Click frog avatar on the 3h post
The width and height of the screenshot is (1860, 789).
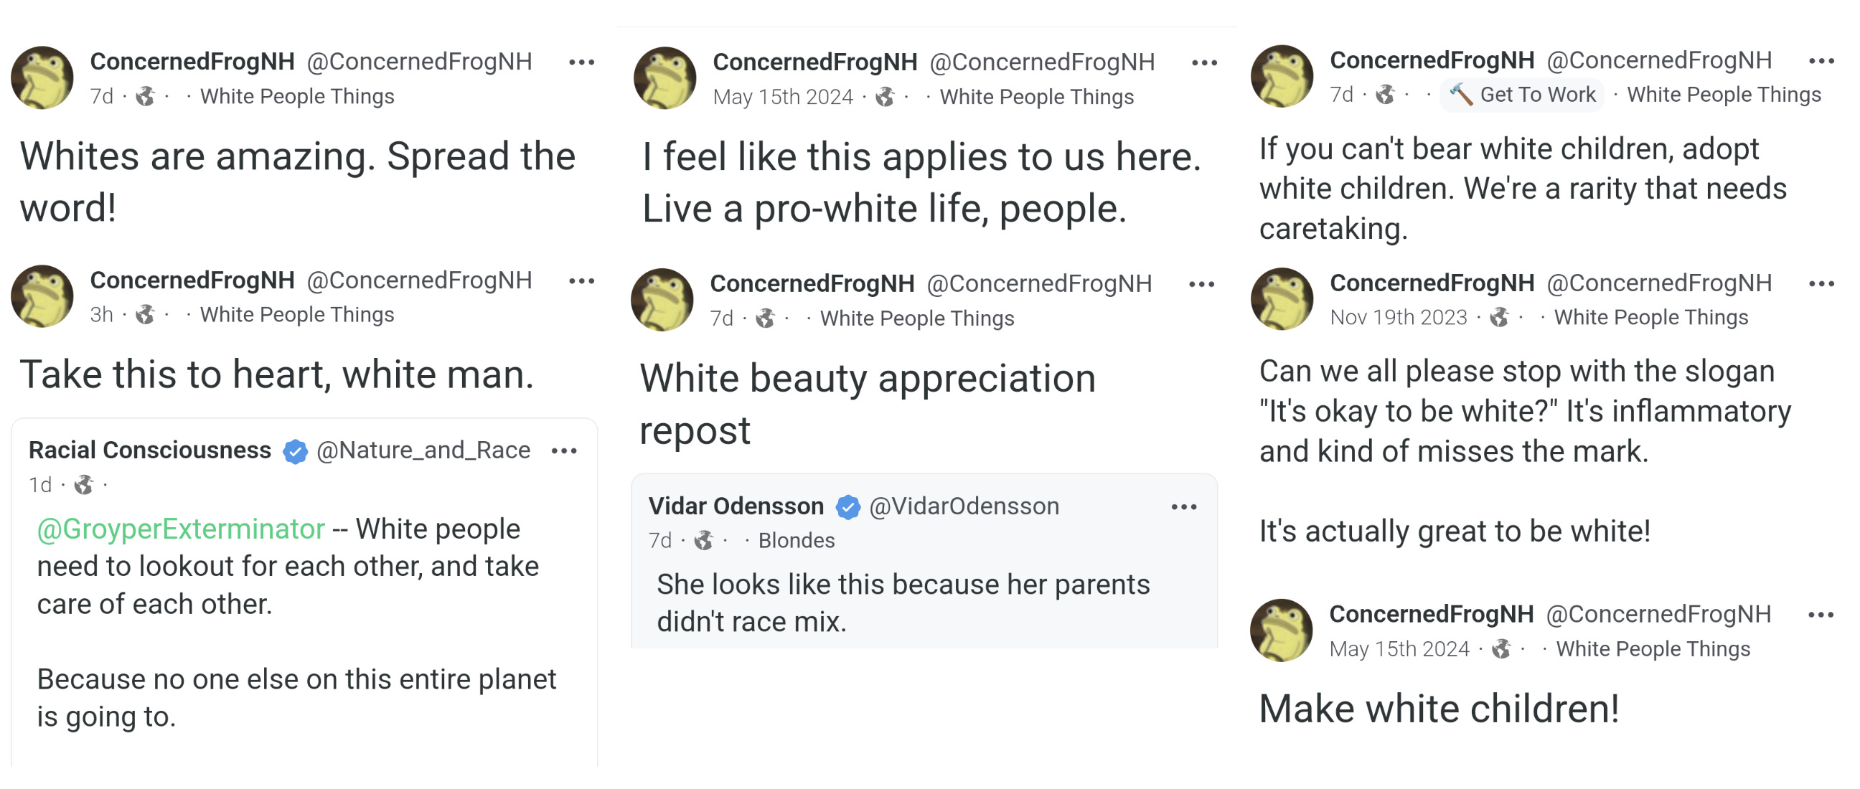pyautogui.click(x=42, y=297)
